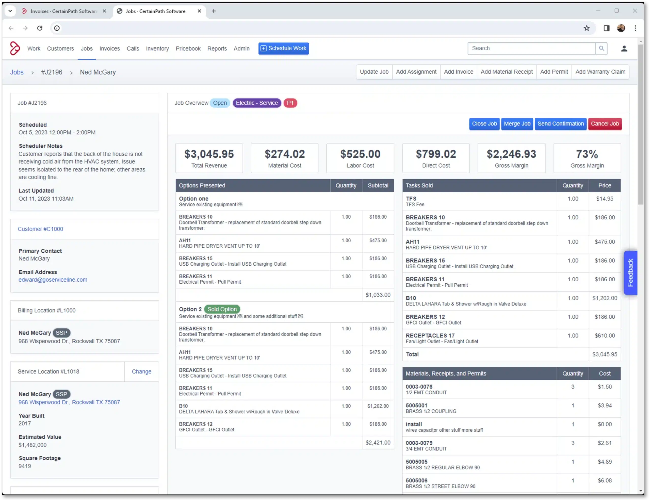Open the browser side panel icon
This screenshot has width=650, height=501.
pos(606,28)
